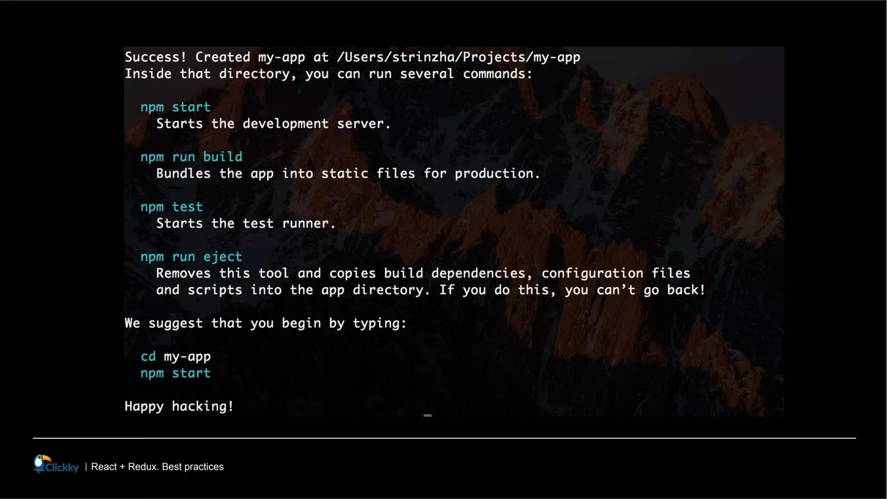This screenshot has width=887, height=499.
Task: Click the 'Success!' word at the top
Action: click(x=155, y=57)
